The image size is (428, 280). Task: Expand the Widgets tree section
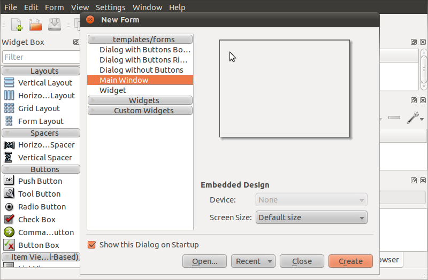(x=140, y=100)
